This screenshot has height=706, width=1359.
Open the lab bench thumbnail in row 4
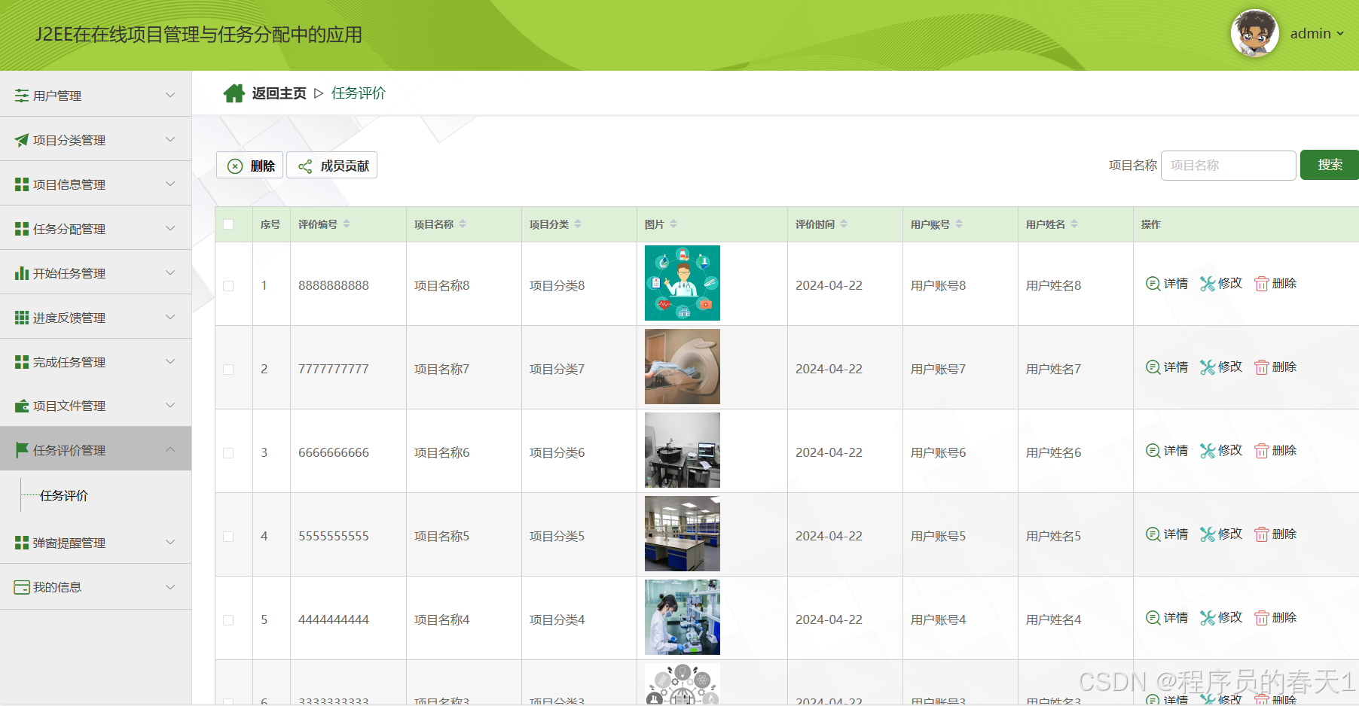point(683,534)
